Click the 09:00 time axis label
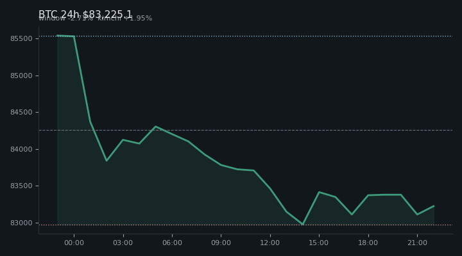Image resolution: width=462 pixels, height=256 pixels. tap(221, 243)
